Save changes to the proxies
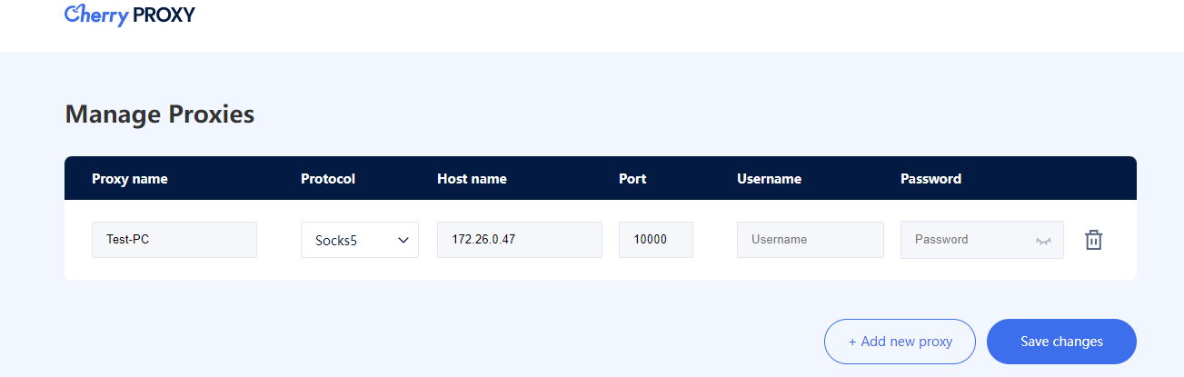Image resolution: width=1184 pixels, height=377 pixels. [x=1061, y=342]
